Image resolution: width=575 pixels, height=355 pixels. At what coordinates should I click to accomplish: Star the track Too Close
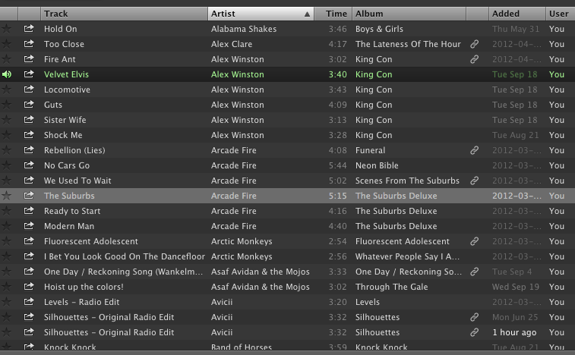point(6,44)
